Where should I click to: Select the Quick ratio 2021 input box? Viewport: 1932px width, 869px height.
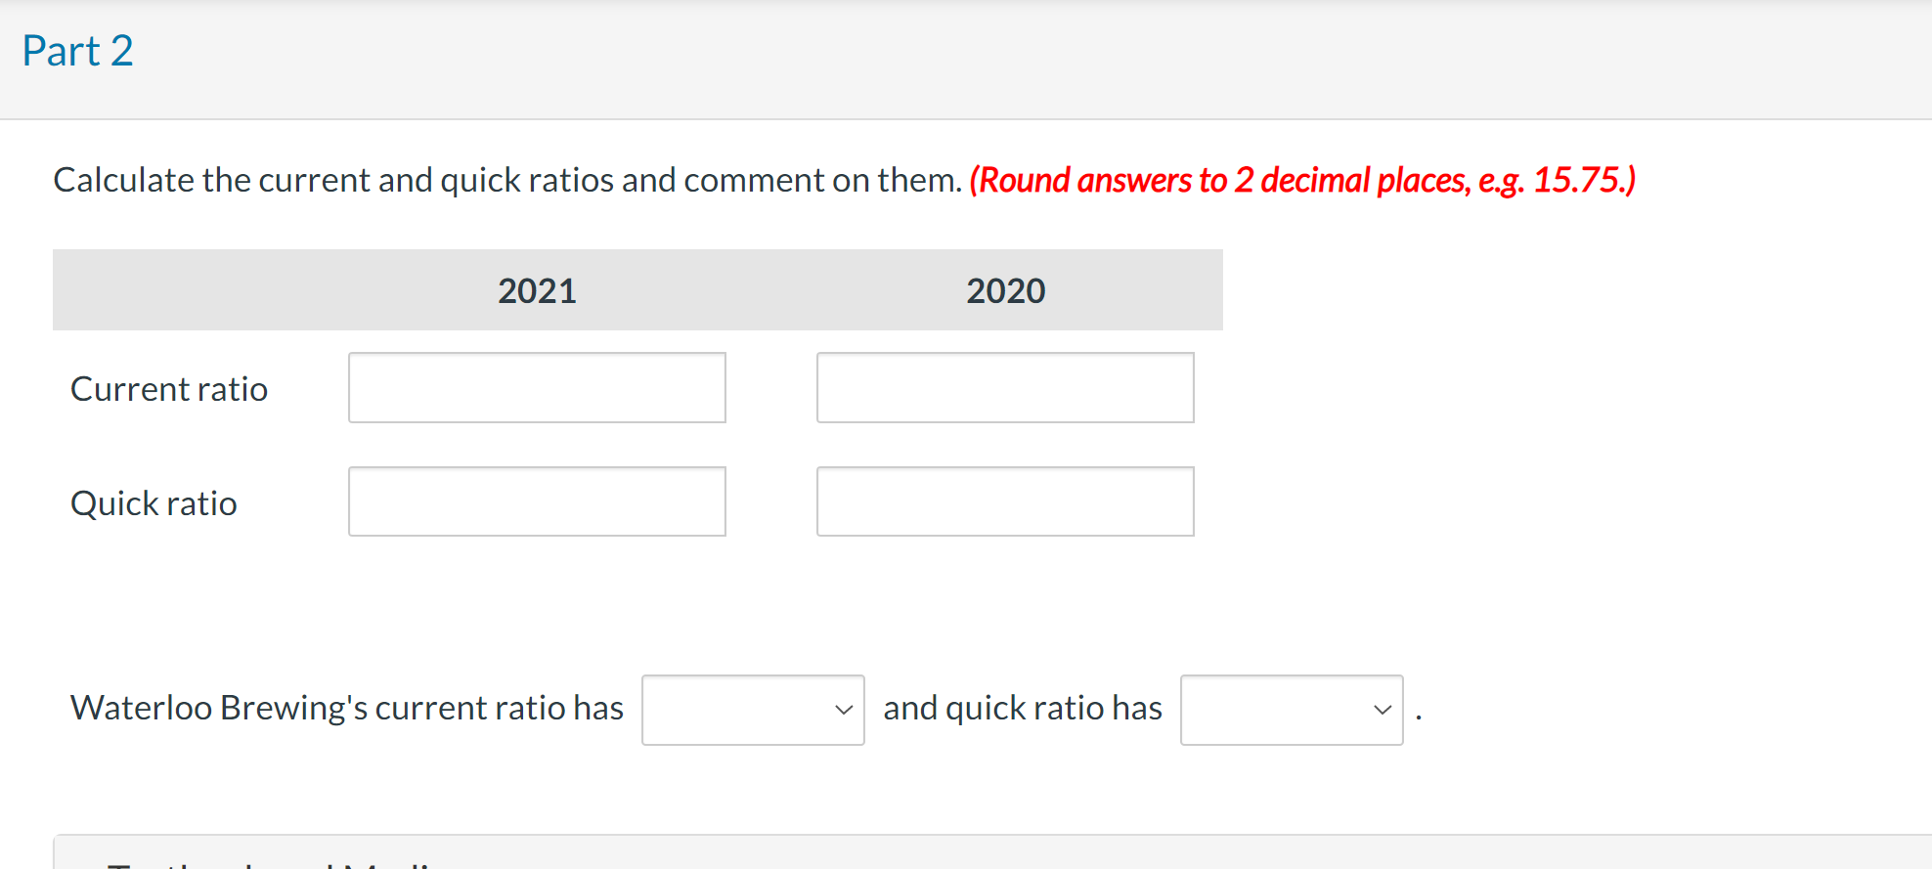[x=536, y=501]
